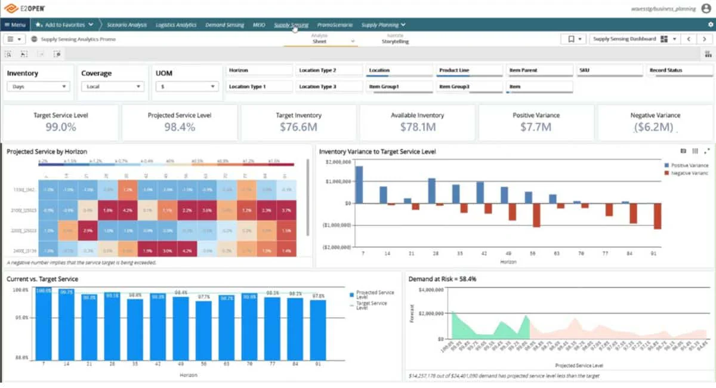Viewport: 716px width, 388px height.
Task: Click the Add to Favorites star
Action: coord(39,24)
